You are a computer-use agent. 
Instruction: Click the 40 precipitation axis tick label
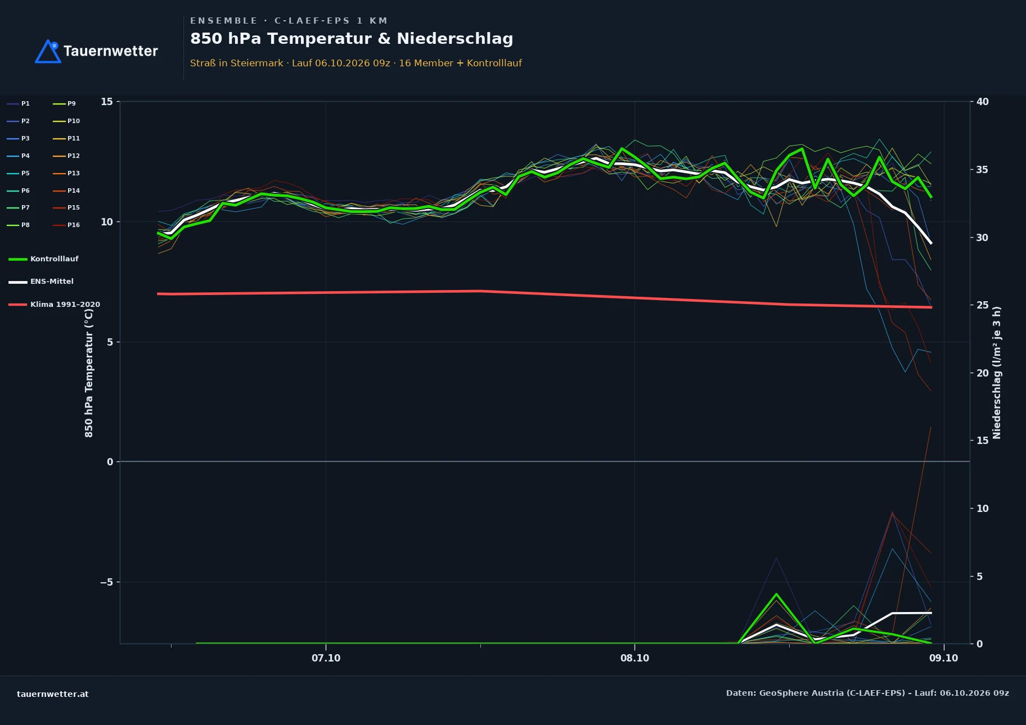tap(982, 102)
